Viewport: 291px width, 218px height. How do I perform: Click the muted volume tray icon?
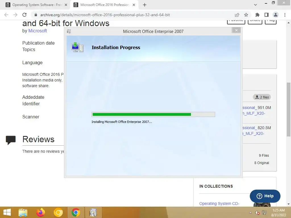[257, 213]
